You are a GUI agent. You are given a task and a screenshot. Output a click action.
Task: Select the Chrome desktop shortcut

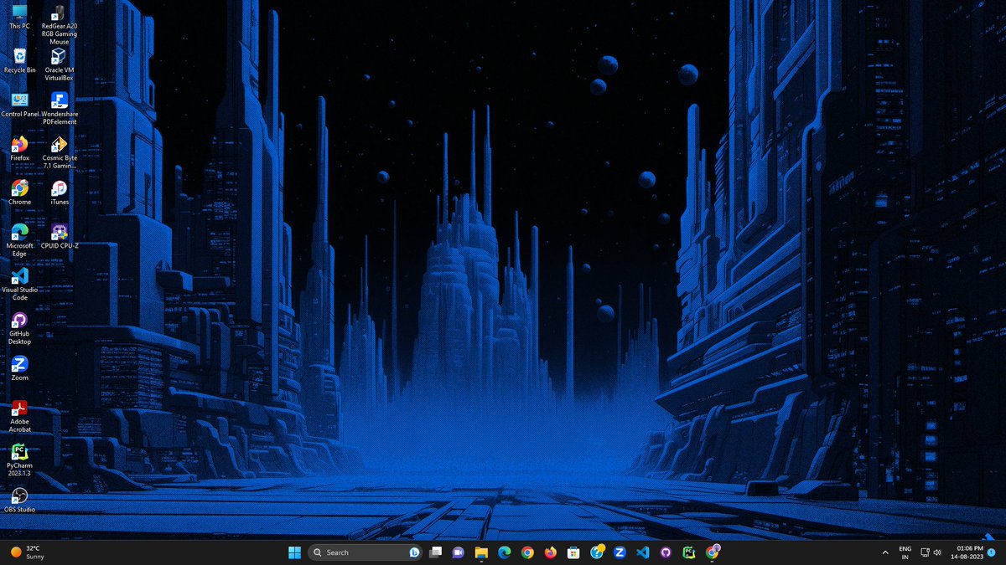pos(19,193)
